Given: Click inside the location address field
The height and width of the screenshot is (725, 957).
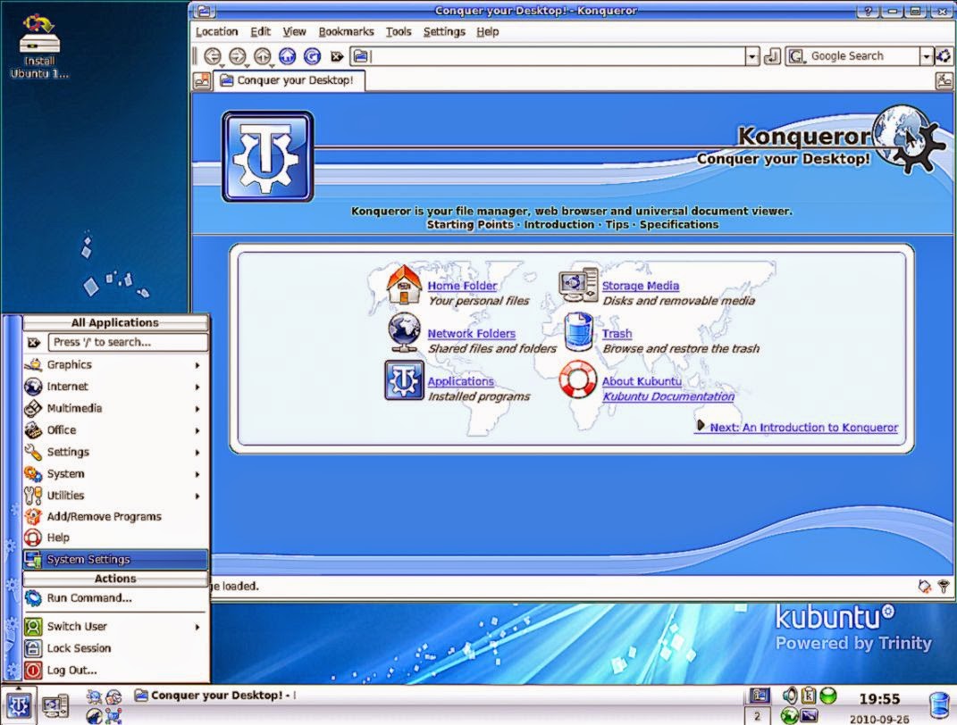Looking at the screenshot, I should pos(536,55).
